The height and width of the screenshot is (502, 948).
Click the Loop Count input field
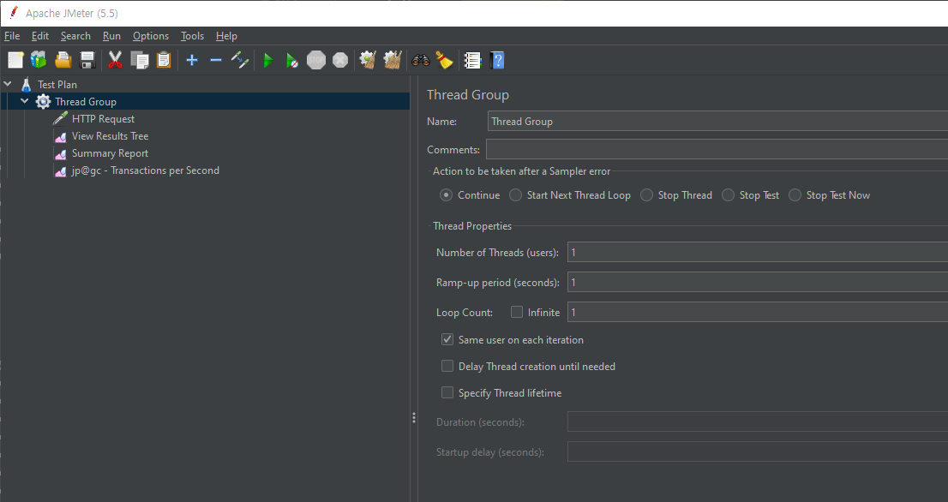point(758,313)
